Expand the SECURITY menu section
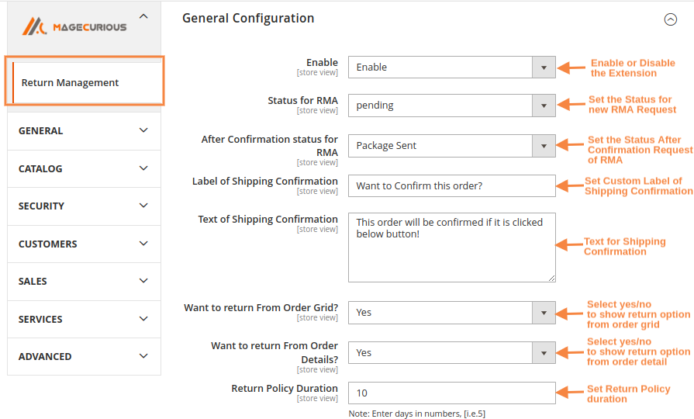Image resolution: width=694 pixels, height=419 pixels. click(84, 206)
